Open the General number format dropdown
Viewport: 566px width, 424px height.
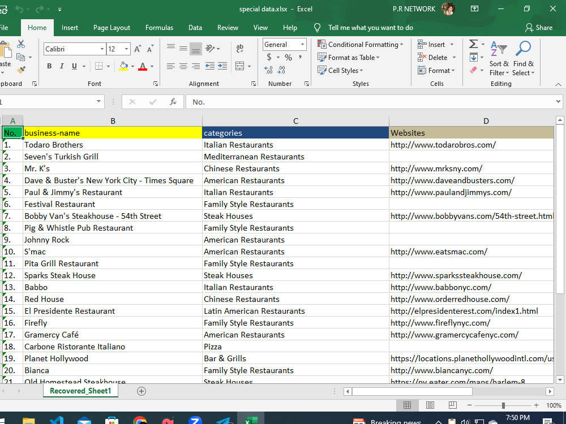[302, 44]
